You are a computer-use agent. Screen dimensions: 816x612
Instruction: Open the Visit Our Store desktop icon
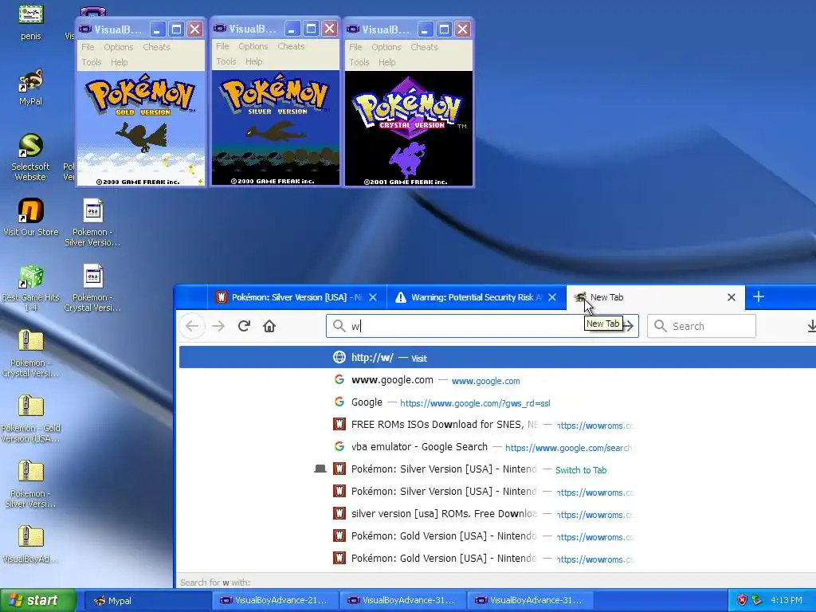point(31,218)
